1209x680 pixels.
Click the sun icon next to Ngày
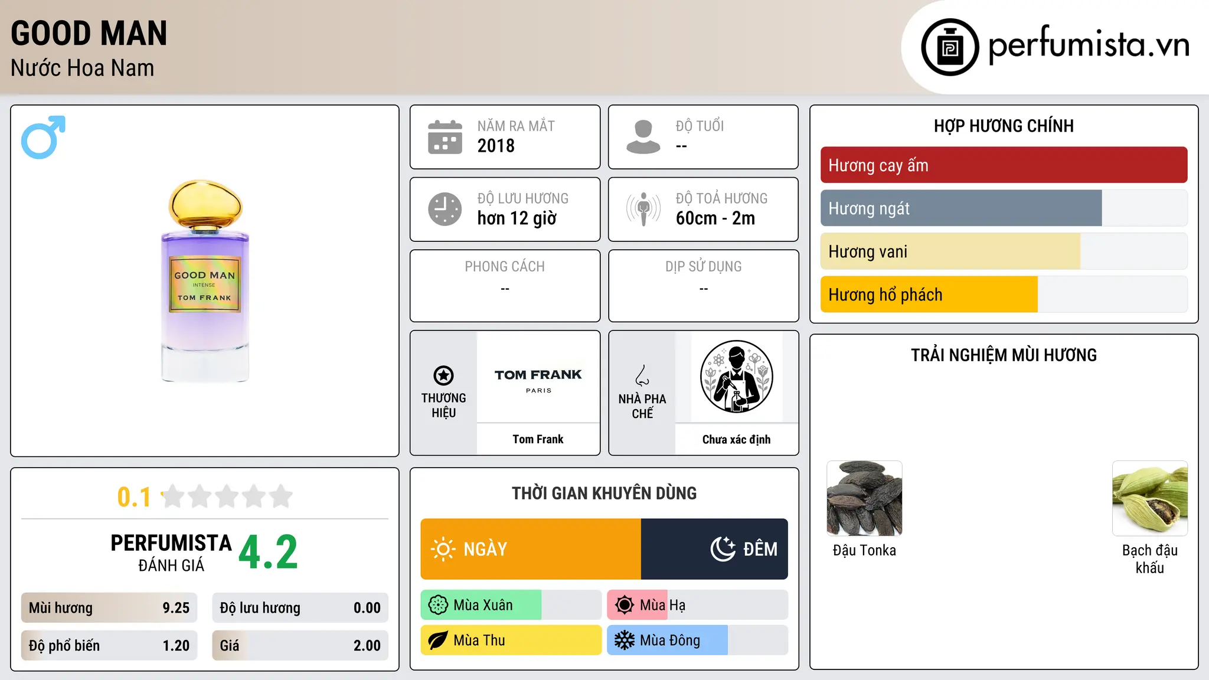(443, 549)
